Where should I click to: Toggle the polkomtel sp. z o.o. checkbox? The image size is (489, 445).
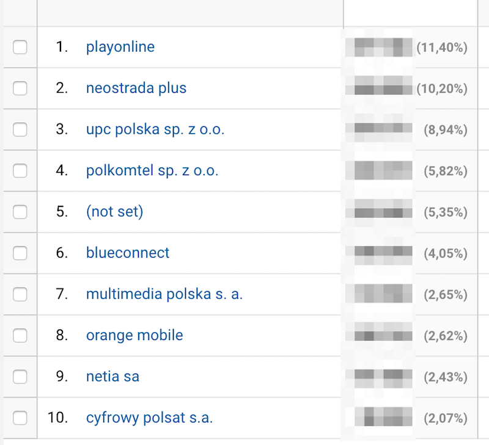click(20, 171)
